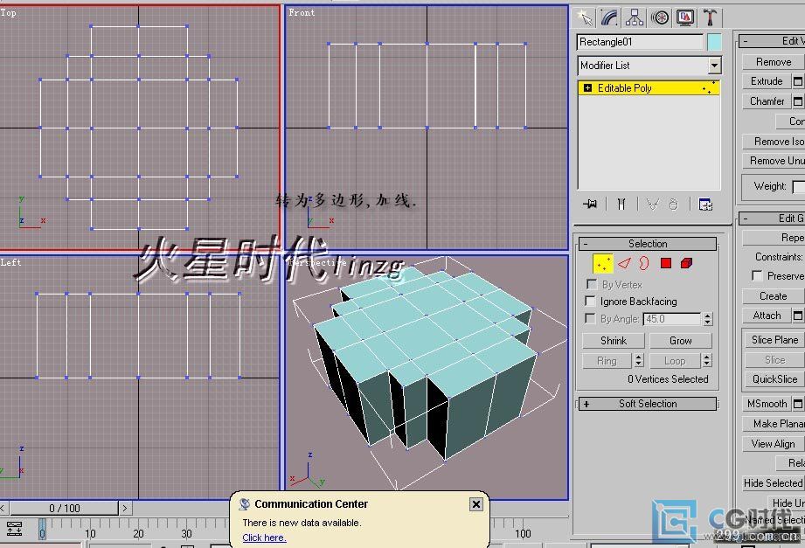The width and height of the screenshot is (805, 548).
Task: Follow the 'Click here.' link
Action: click(264, 538)
